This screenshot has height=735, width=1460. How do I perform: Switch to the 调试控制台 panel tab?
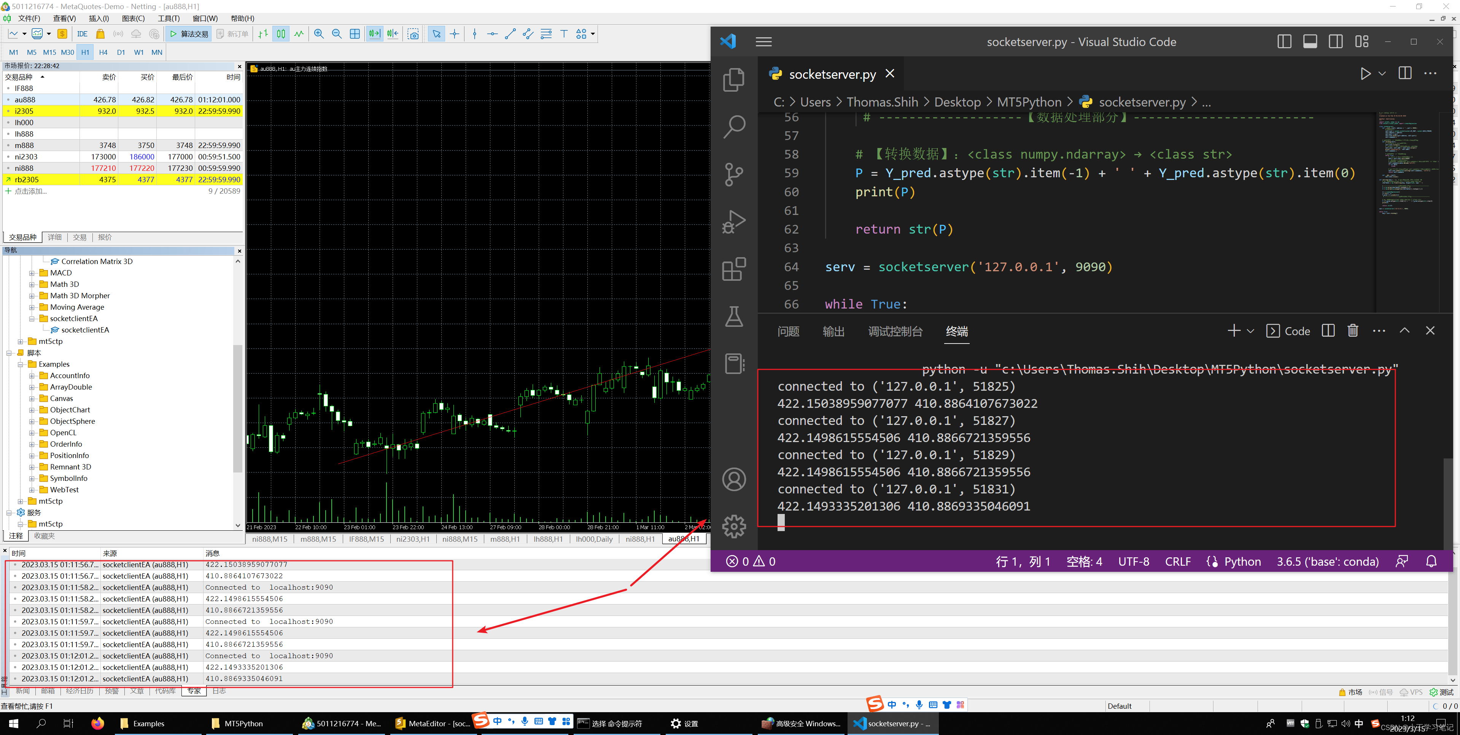[x=895, y=331]
